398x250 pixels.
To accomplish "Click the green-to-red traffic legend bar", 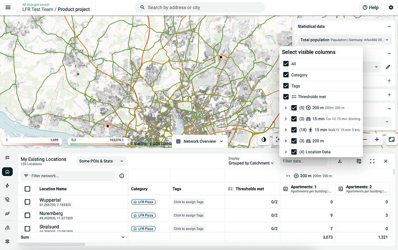I will (98, 144).
